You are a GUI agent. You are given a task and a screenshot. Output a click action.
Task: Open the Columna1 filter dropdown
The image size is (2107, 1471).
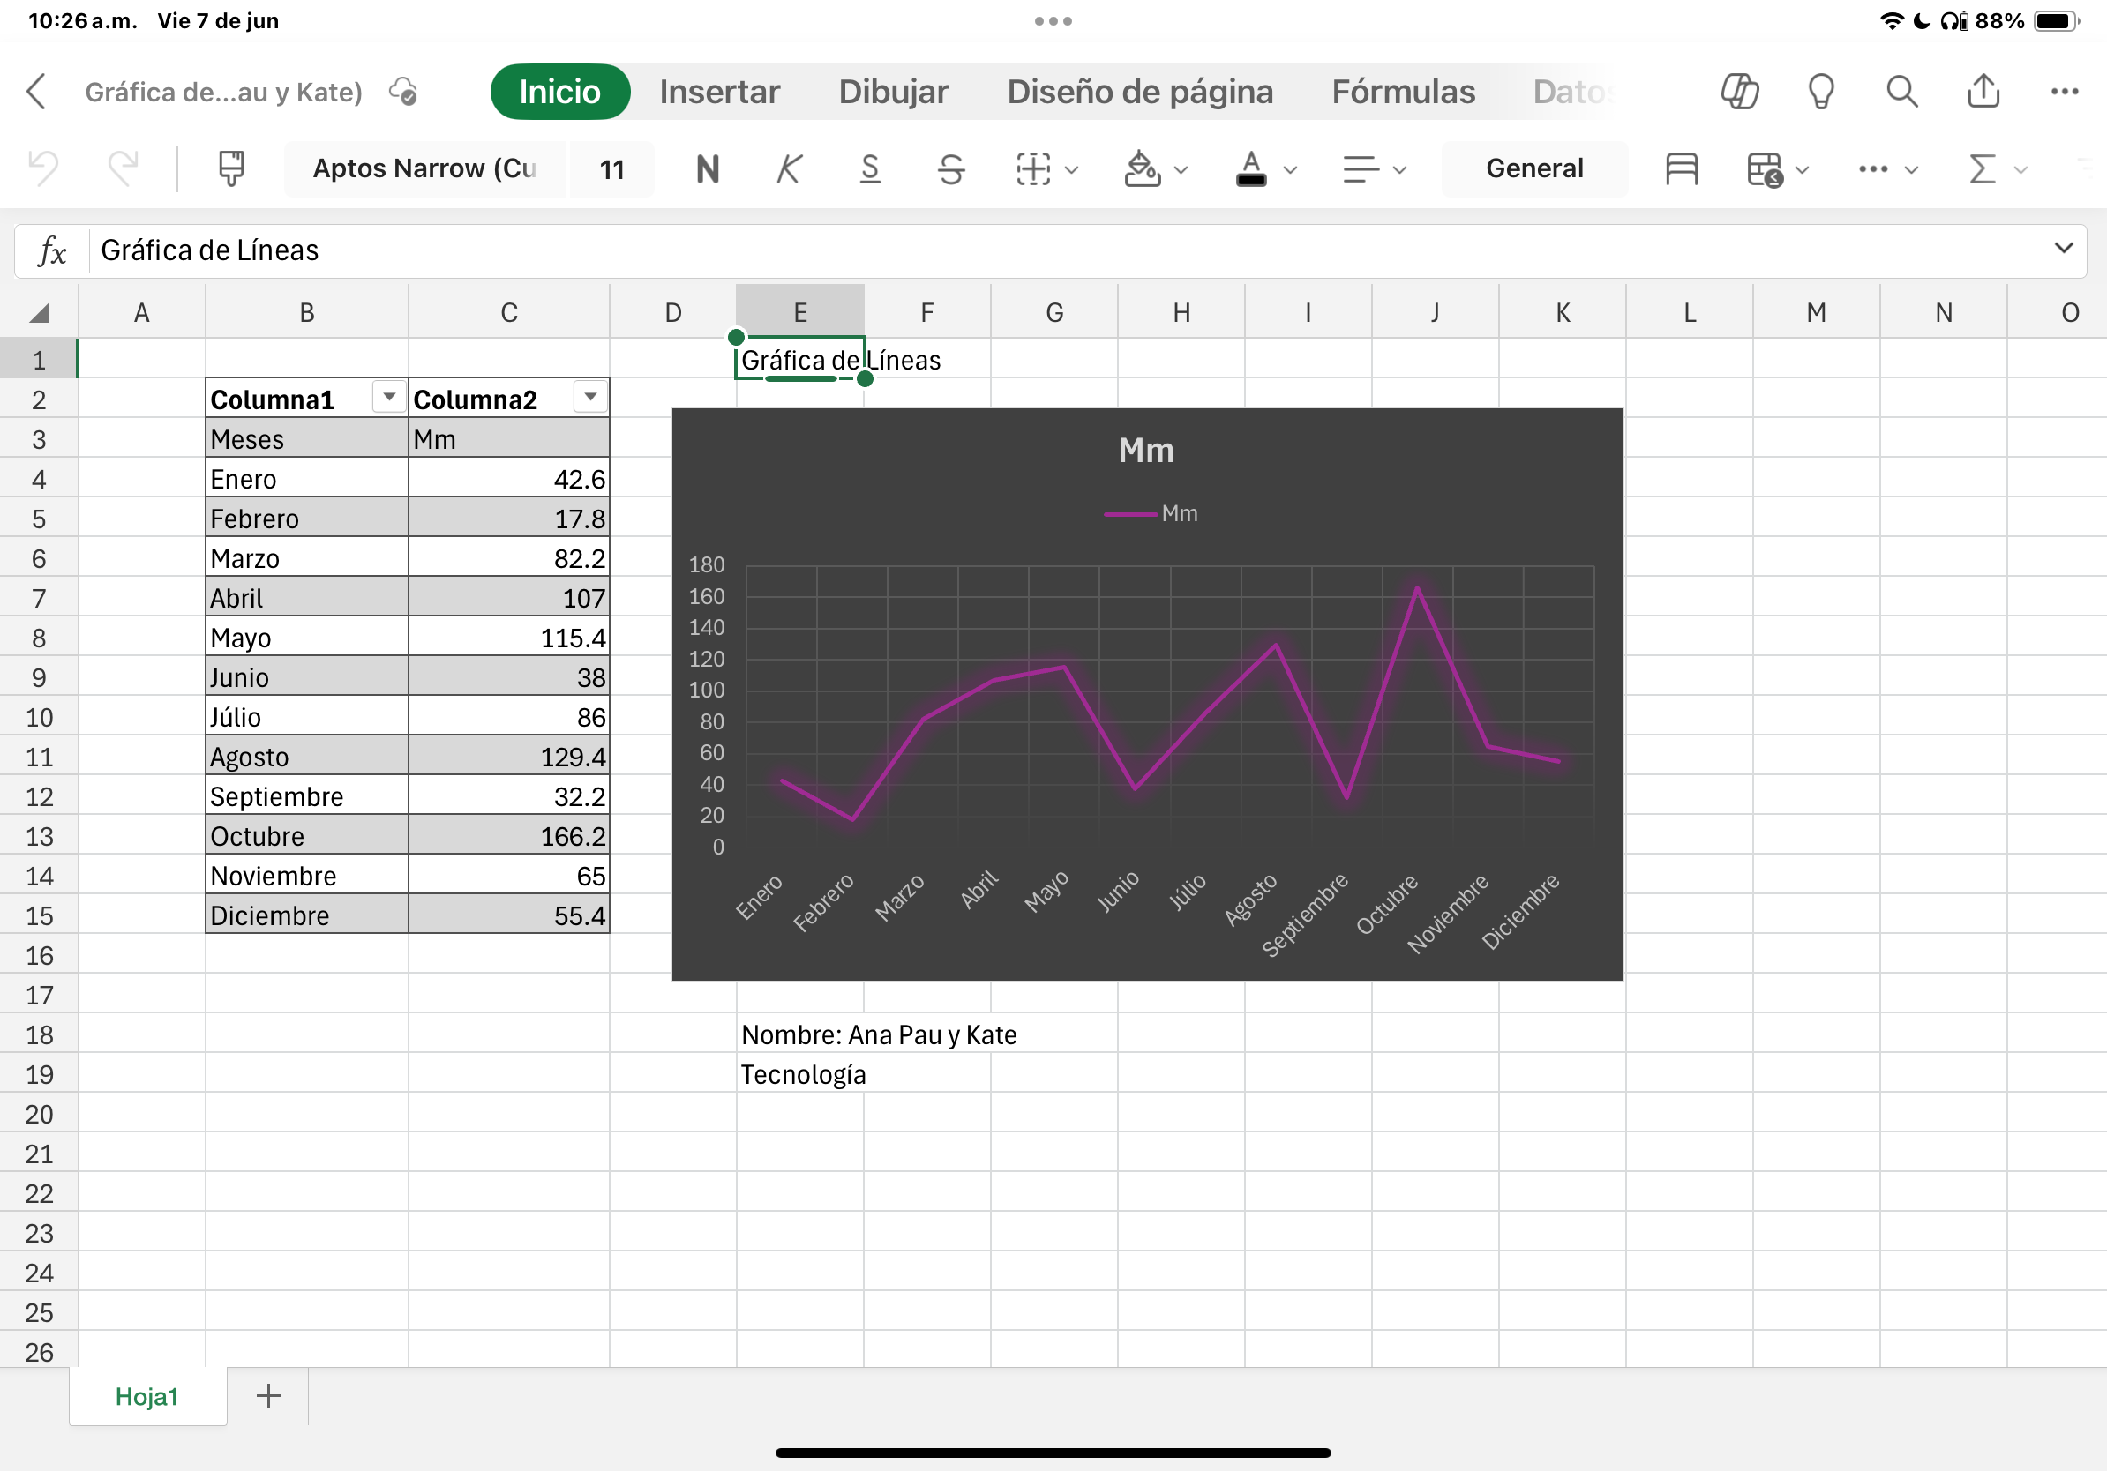(x=389, y=397)
